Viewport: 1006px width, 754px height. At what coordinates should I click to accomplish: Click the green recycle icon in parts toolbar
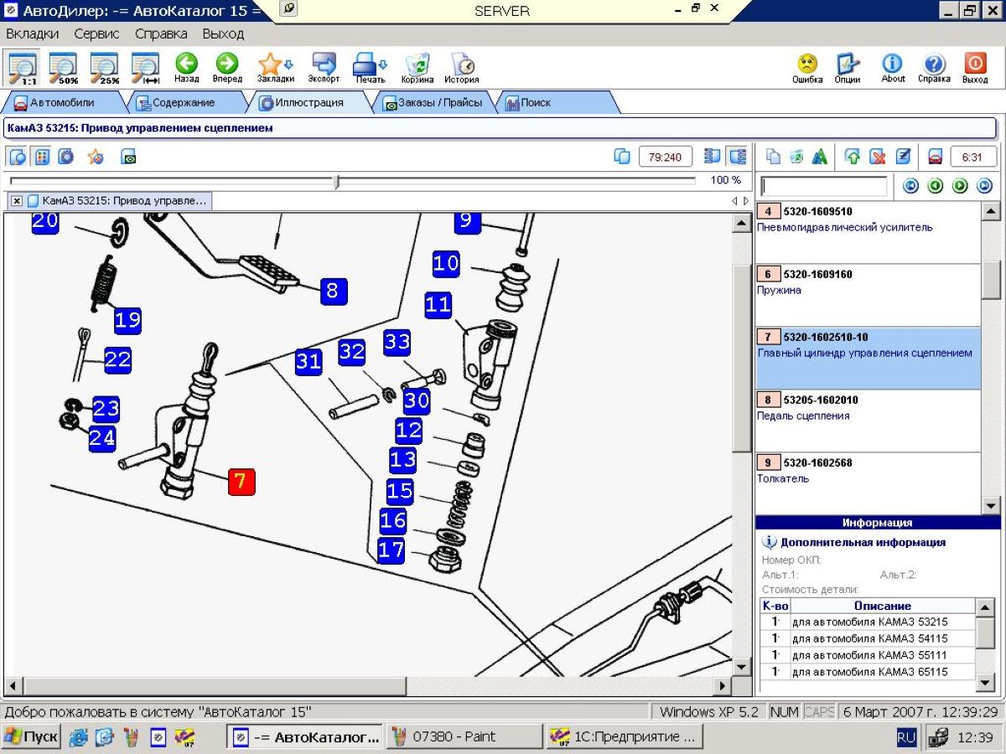pyautogui.click(x=796, y=157)
